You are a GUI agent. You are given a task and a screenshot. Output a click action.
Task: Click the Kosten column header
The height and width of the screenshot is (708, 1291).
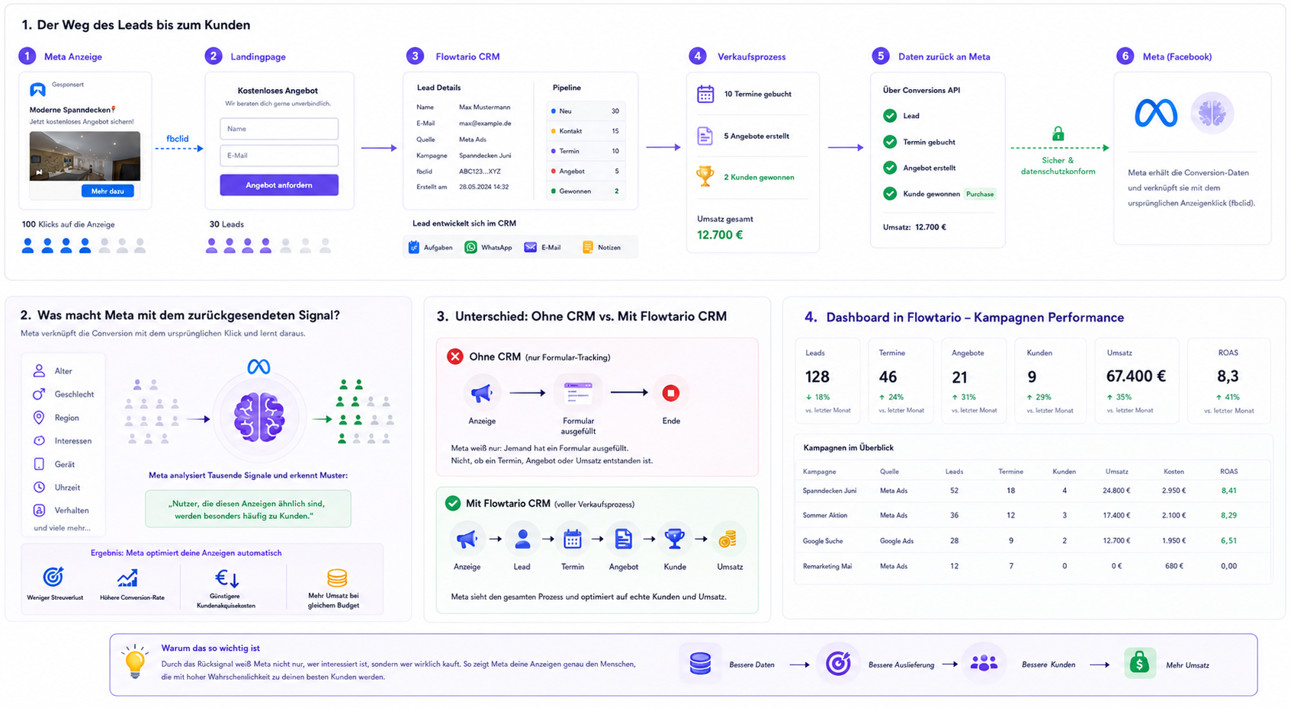(1174, 472)
